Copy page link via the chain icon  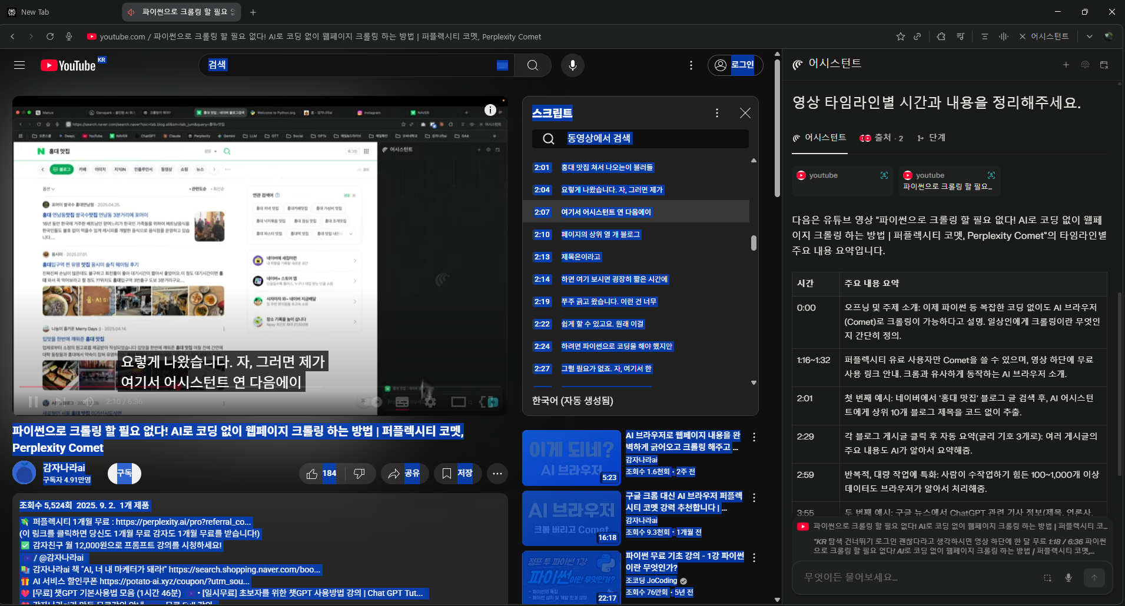pos(917,36)
